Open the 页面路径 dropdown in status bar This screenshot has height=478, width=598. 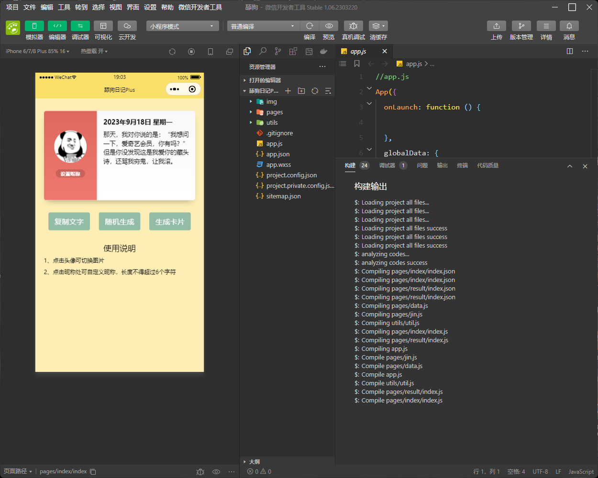pos(18,471)
